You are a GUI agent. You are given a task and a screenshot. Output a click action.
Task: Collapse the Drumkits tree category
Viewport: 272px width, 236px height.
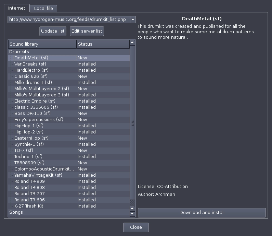[x=19, y=52]
